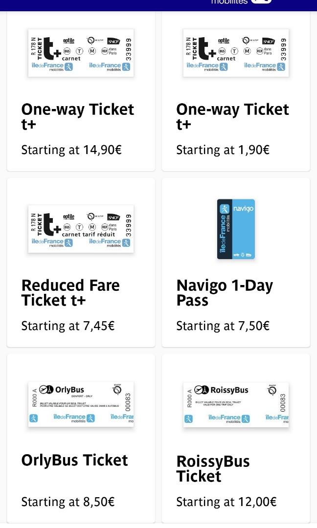This screenshot has height=528, width=317.
Task: Select the RoissyBus Ticket title
Action: 213,468
